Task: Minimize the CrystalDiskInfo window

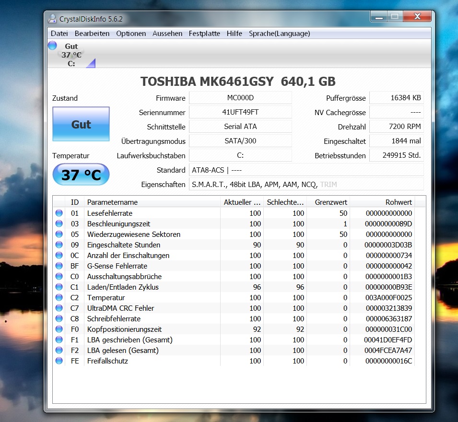Action: coord(379,17)
